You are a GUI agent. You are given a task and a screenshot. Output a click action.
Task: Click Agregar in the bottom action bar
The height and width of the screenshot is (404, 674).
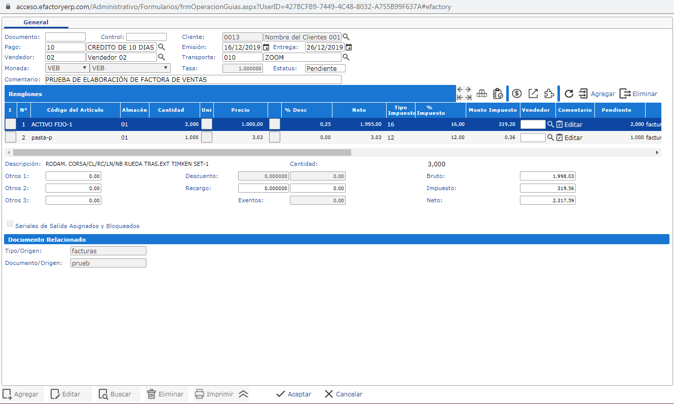click(21, 394)
